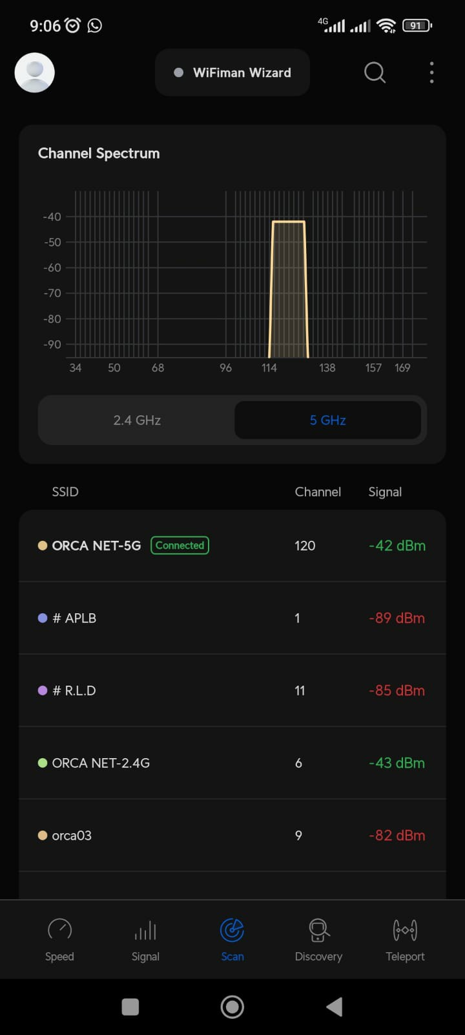Tap the purple dot beside # R.L.D
The height and width of the screenshot is (1035, 465).
point(43,690)
